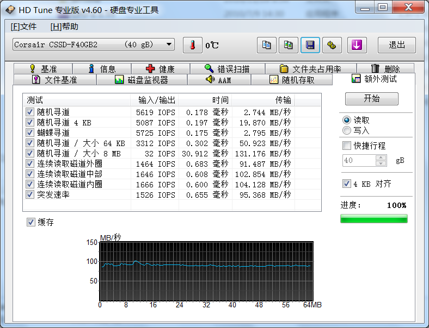Open the Disk Monitor (磁盘监视器) tab
The height and width of the screenshot is (328, 429).
tap(142, 80)
